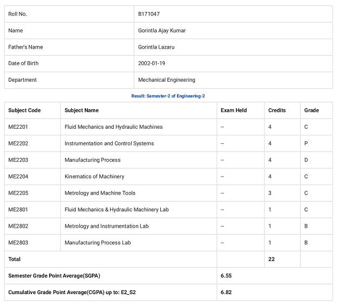This screenshot has height=306, width=339.
Task: Select Instrumentation and Control Systems row name
Action: [109, 143]
